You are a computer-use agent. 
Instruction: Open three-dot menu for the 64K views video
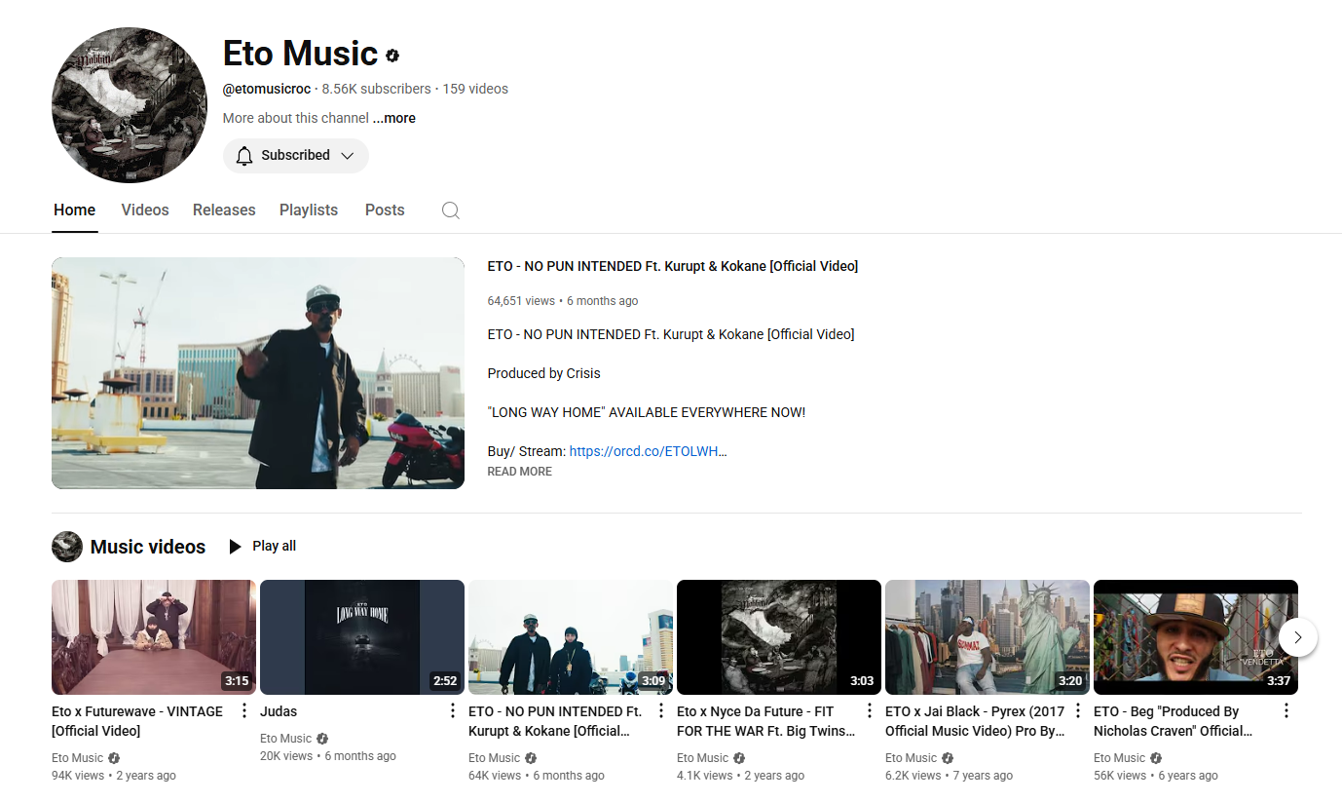[661, 711]
